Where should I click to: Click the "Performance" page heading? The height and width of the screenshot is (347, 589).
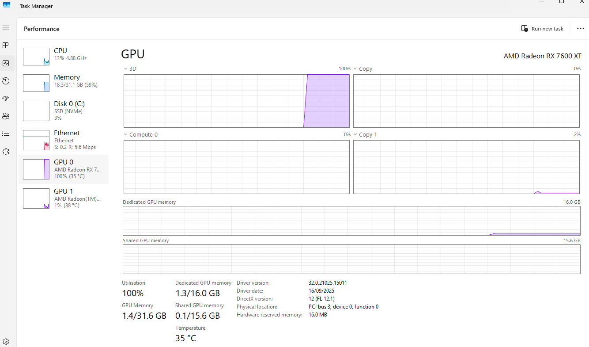point(42,29)
